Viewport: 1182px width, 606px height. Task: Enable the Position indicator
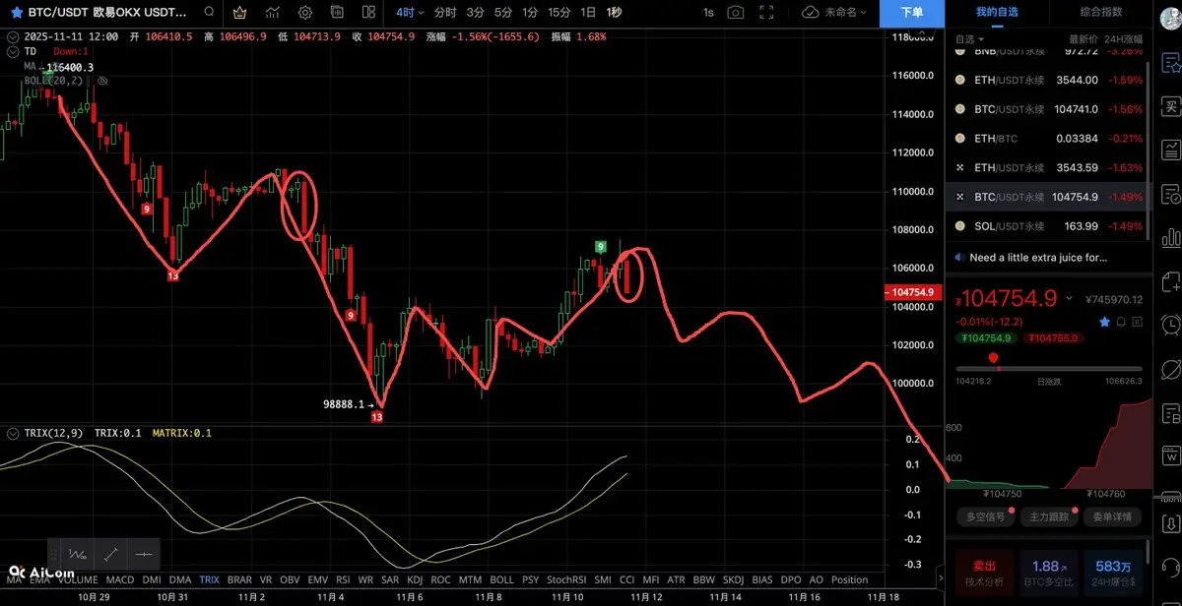(849, 580)
